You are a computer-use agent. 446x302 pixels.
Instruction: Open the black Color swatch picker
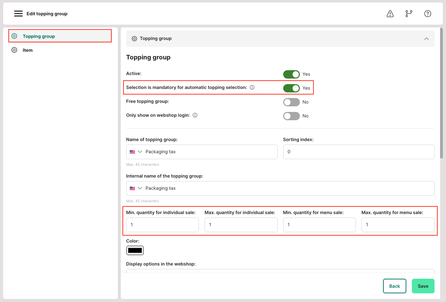tap(135, 250)
